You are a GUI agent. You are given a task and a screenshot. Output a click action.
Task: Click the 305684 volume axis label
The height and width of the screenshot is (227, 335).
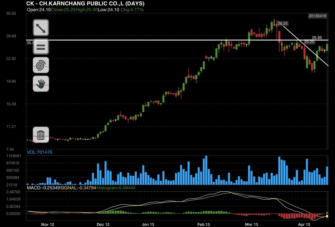pyautogui.click(x=13, y=178)
